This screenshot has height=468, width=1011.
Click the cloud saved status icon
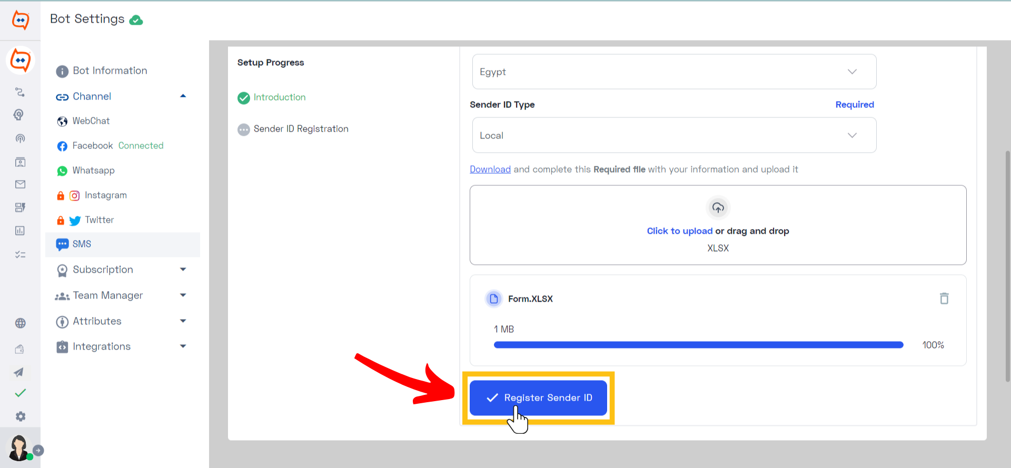(x=136, y=20)
